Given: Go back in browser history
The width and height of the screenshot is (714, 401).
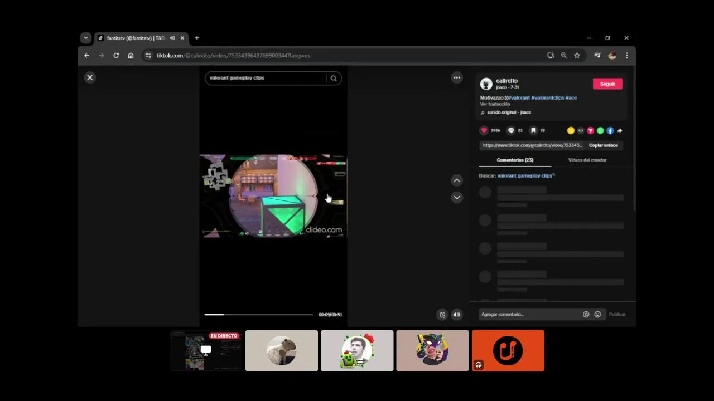Looking at the screenshot, I should [86, 56].
